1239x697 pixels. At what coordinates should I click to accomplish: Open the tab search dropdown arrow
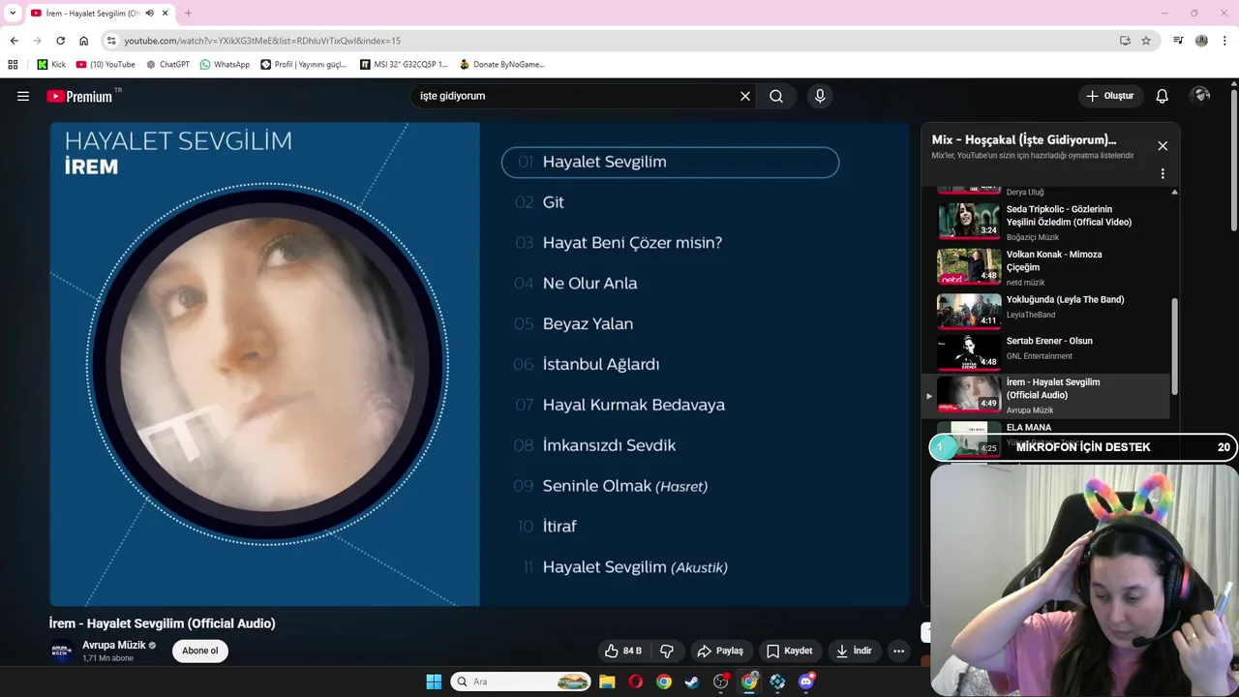pos(12,14)
